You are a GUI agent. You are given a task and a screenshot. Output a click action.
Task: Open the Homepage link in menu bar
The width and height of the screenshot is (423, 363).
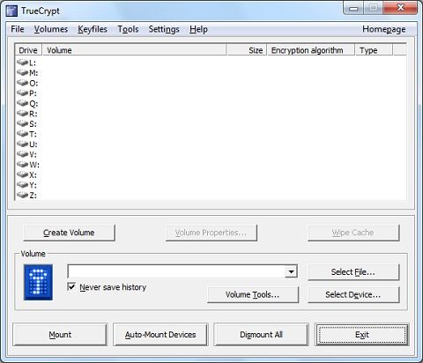[384, 29]
